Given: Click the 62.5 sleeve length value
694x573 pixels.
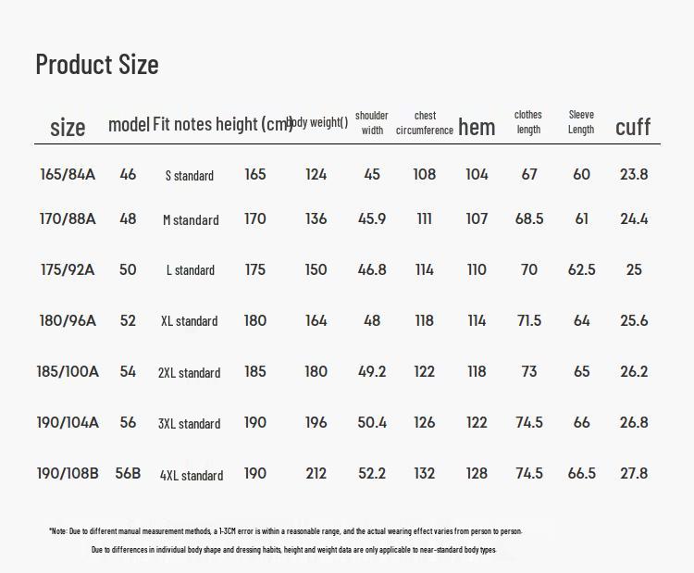Looking at the screenshot, I should [581, 269].
